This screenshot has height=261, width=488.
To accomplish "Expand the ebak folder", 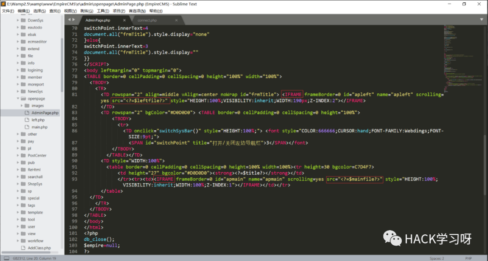I will pos(18,34).
